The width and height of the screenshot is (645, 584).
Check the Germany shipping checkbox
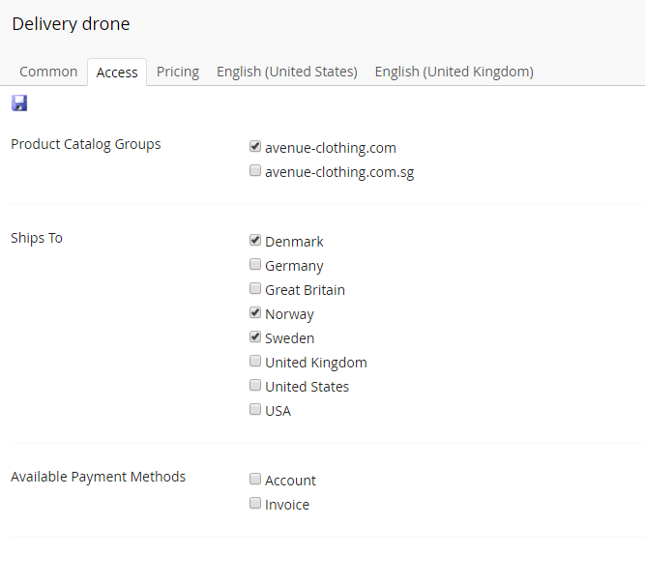pyautogui.click(x=255, y=264)
